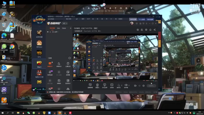The height and width of the screenshot is (115, 204).
Task: Mute the 扬声器 speaker
Action: (126, 86)
